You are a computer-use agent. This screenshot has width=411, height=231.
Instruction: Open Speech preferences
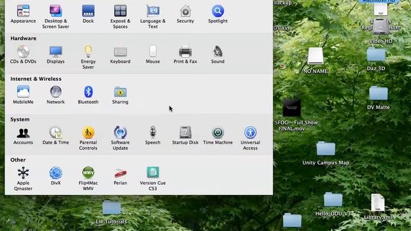click(153, 133)
